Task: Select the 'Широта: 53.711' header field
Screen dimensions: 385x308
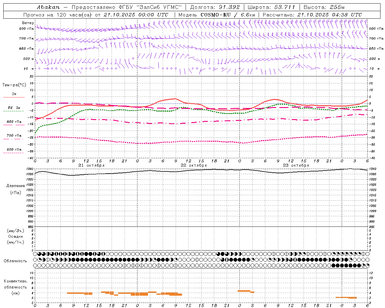Action: click(x=271, y=7)
